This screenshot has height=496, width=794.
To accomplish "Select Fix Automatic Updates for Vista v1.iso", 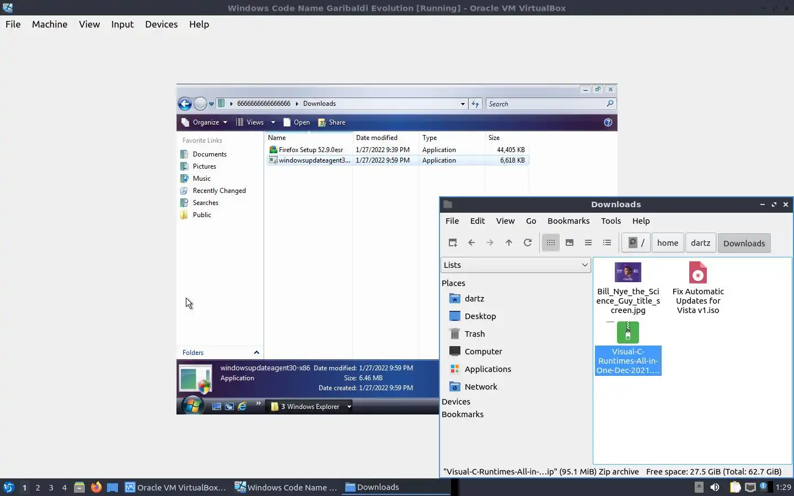I will pos(698,289).
